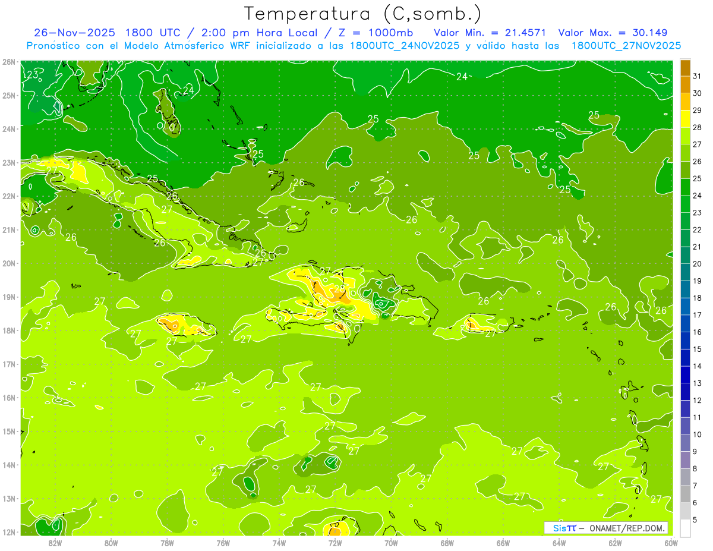This screenshot has height=551, width=713.
Task: Click the color bar value 18
Action: coord(698,298)
